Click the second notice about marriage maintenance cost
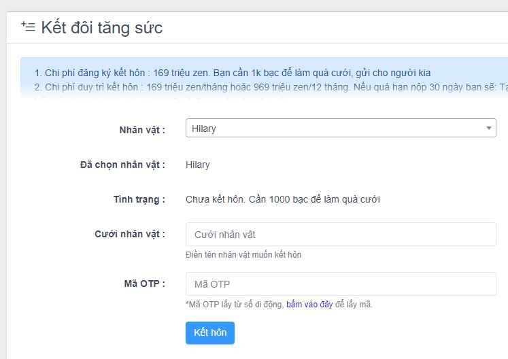The width and height of the screenshot is (508, 359). [265, 87]
